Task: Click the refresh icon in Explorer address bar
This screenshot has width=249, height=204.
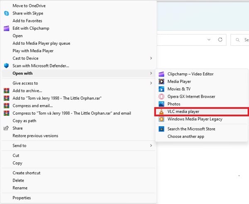Action: 220,40
